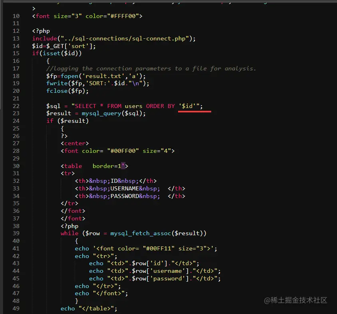Click line number 10 in the gutter
Image resolution: width=337 pixels, height=314 pixels.
point(16,16)
